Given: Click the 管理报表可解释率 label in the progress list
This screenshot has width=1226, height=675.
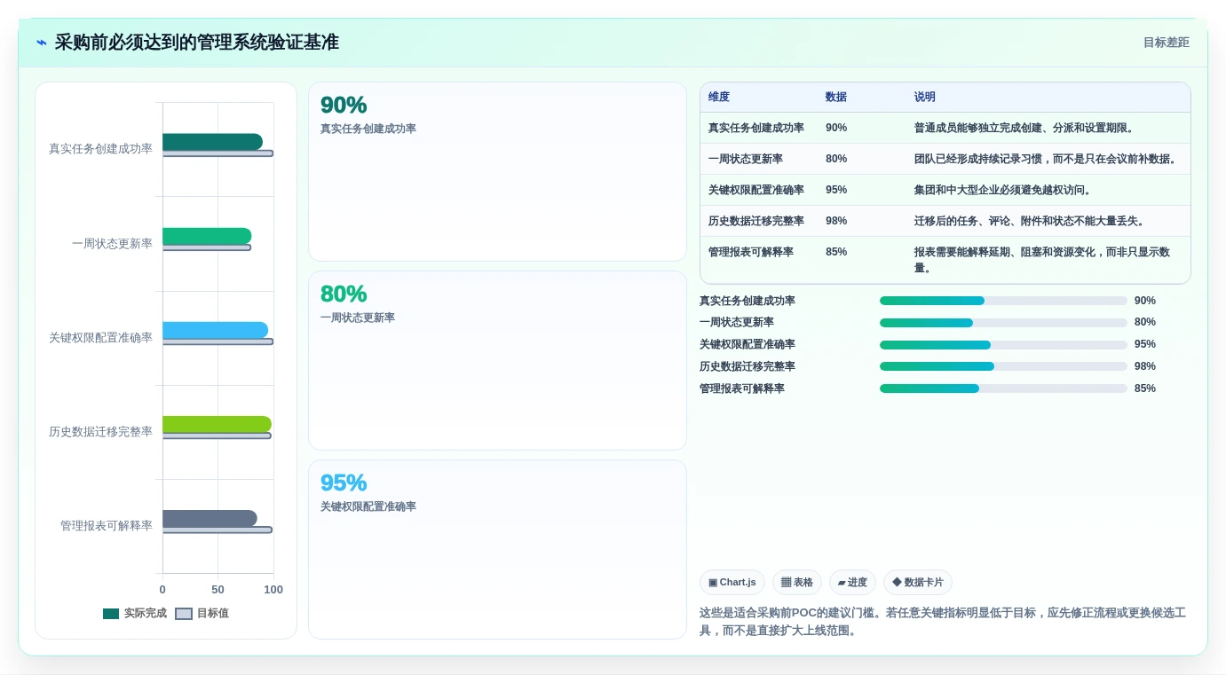Looking at the screenshot, I should pyautogui.click(x=742, y=389).
